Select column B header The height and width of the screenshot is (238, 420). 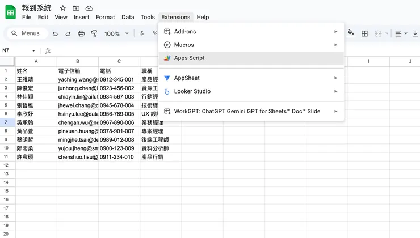(78, 62)
